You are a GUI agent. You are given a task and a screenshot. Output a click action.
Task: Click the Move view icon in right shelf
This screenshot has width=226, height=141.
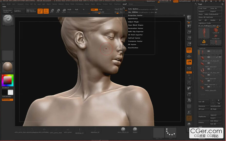pyautogui.click(x=189, y=89)
